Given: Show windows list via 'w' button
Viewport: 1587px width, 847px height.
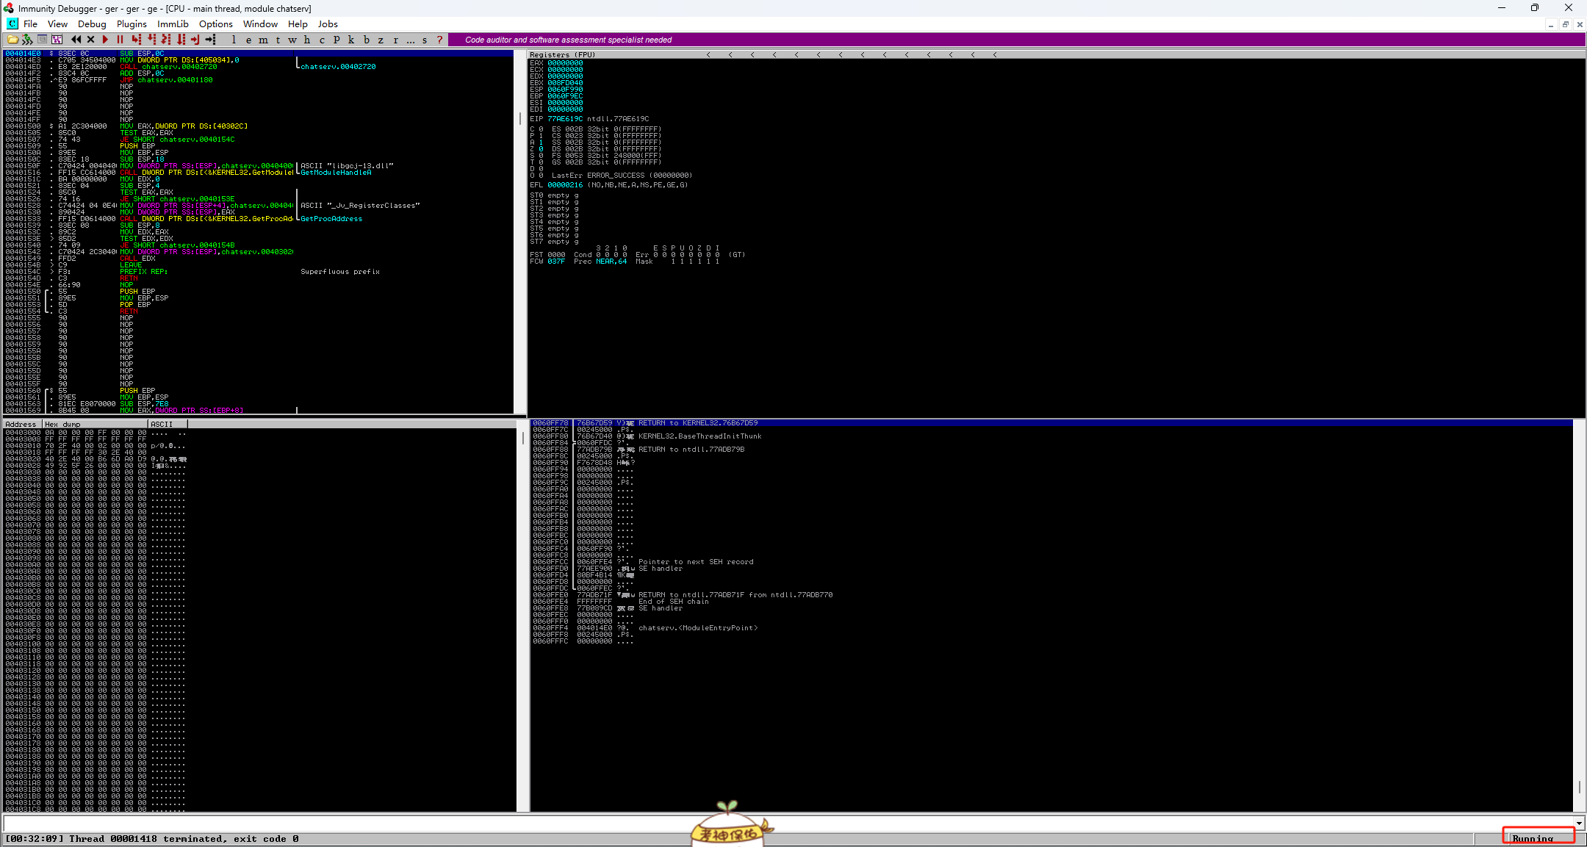Looking at the screenshot, I should point(292,40).
